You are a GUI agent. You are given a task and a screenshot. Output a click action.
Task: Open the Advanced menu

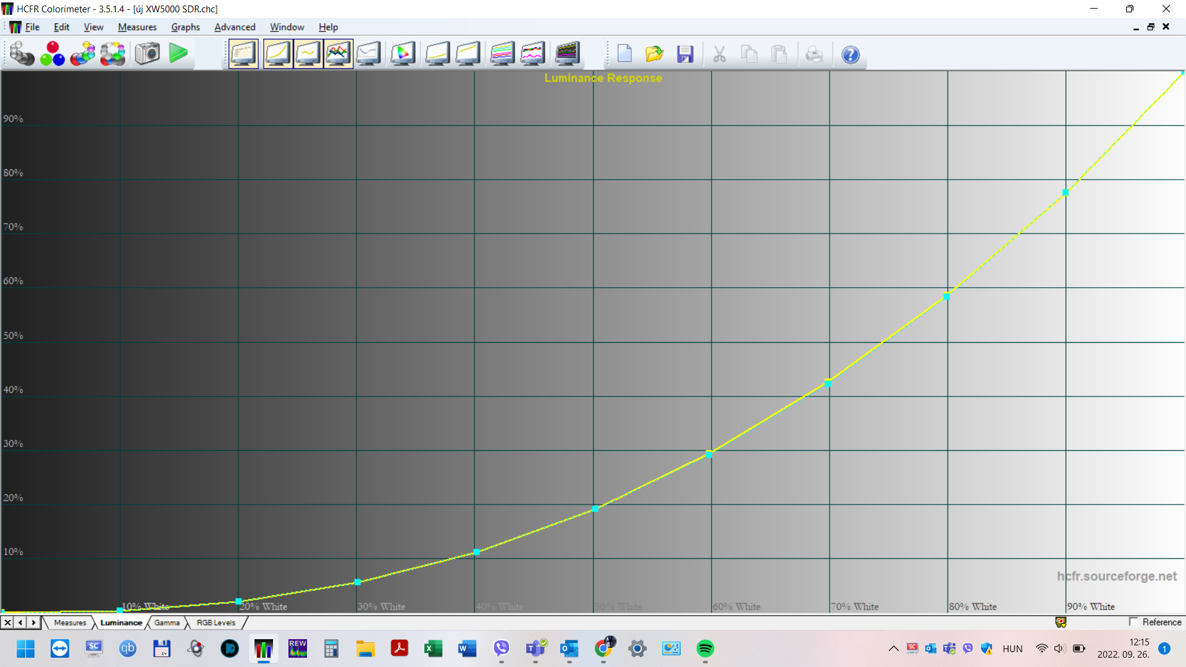point(235,27)
